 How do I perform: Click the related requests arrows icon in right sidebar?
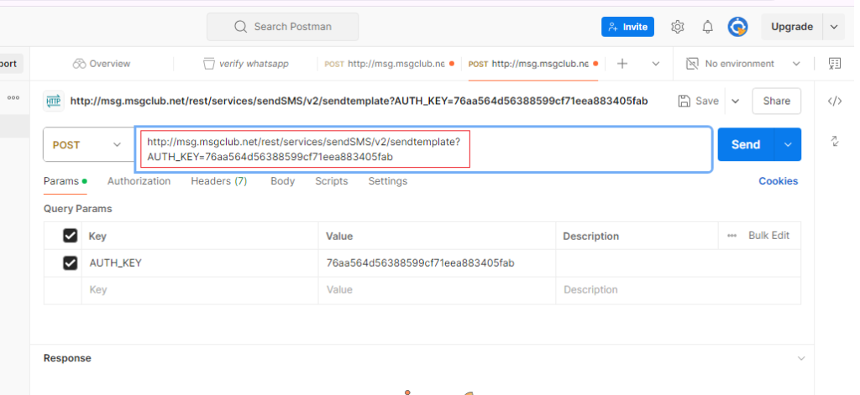click(x=834, y=142)
